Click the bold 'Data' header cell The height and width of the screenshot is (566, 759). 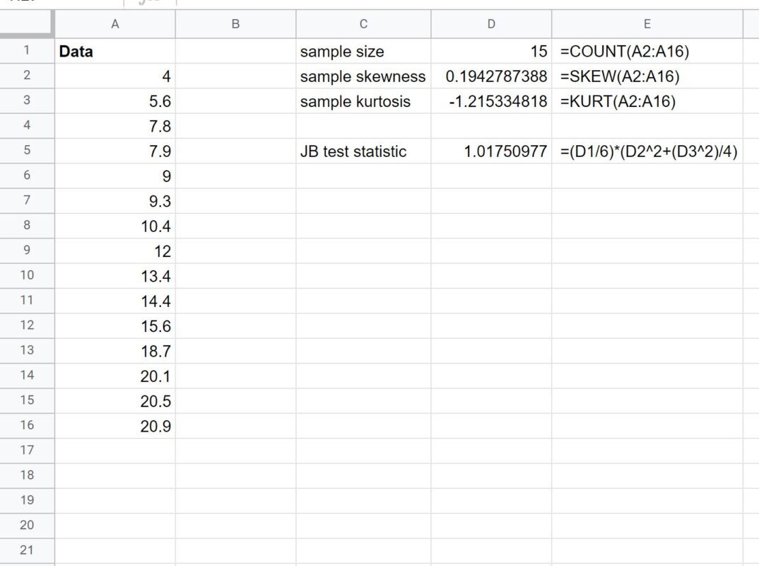pyautogui.click(x=115, y=51)
